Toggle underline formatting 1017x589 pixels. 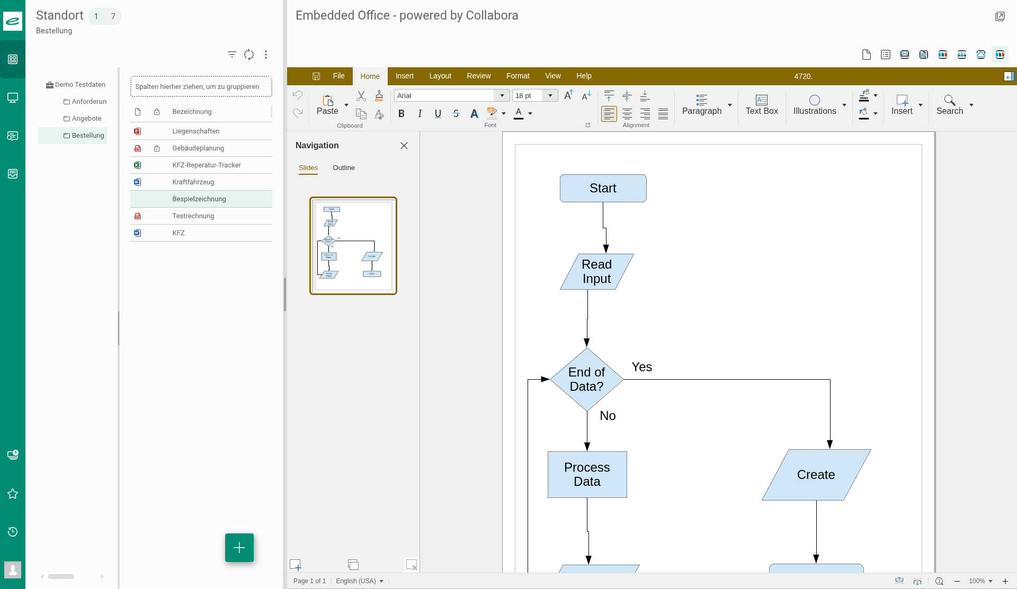(438, 114)
